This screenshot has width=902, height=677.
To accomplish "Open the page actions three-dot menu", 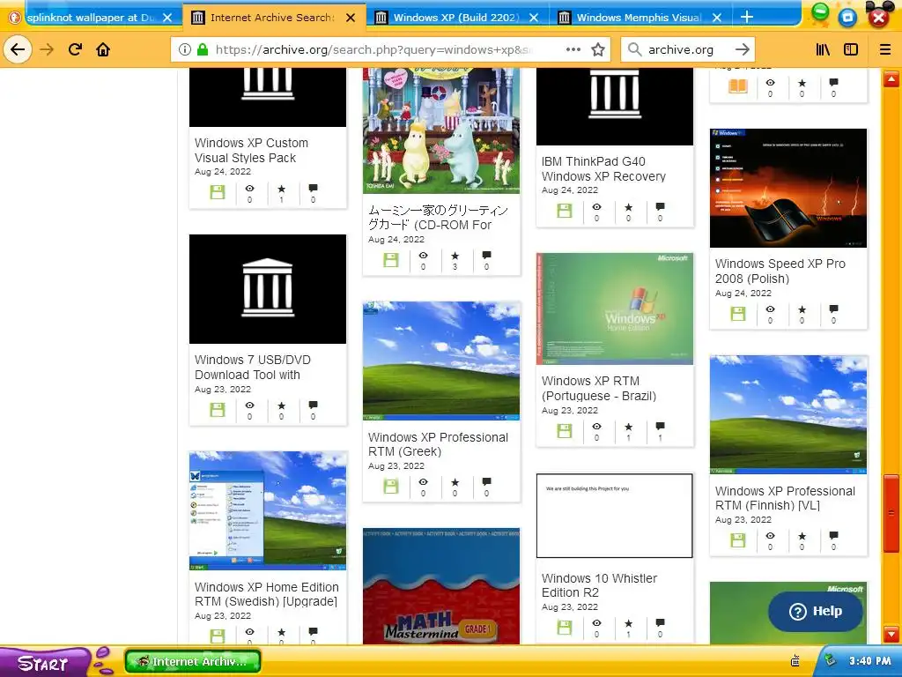I will click(573, 49).
